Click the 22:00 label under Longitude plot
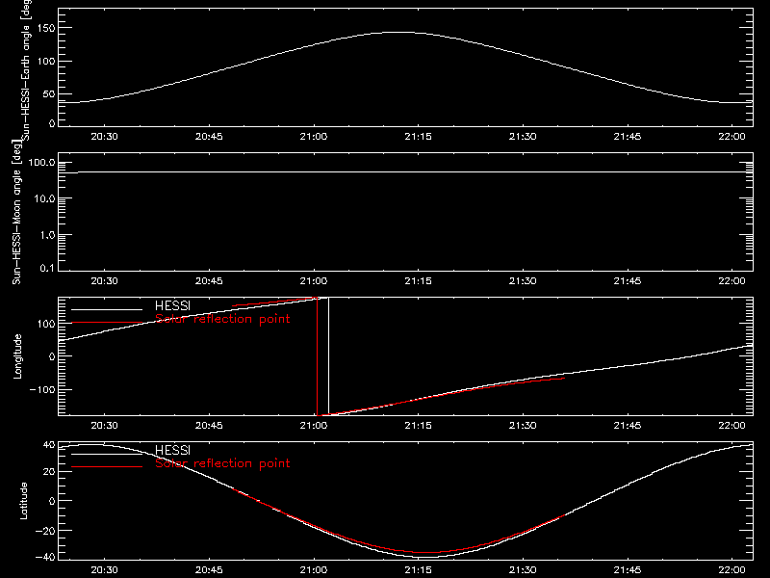770x578 pixels. coord(731,425)
